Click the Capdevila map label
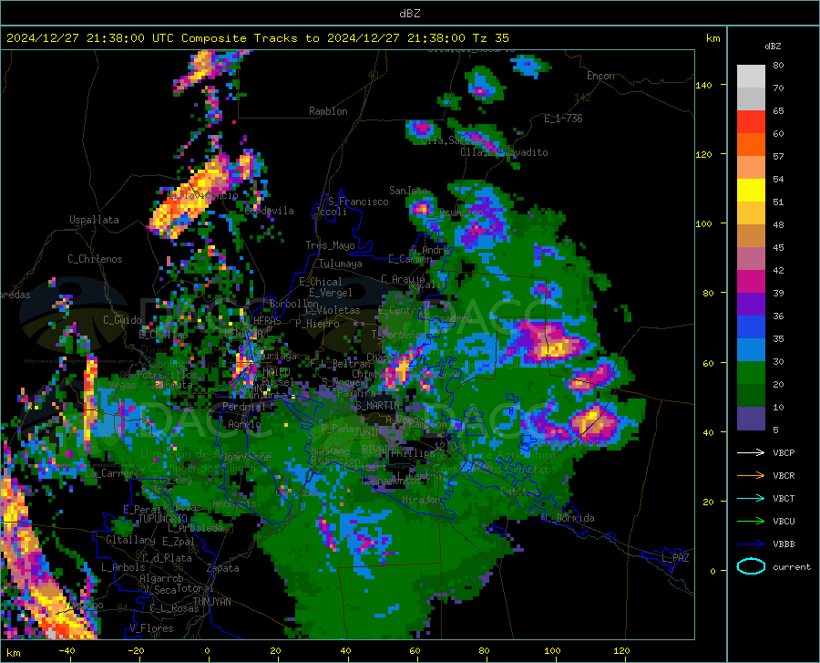This screenshot has height=663, width=820. tap(269, 211)
